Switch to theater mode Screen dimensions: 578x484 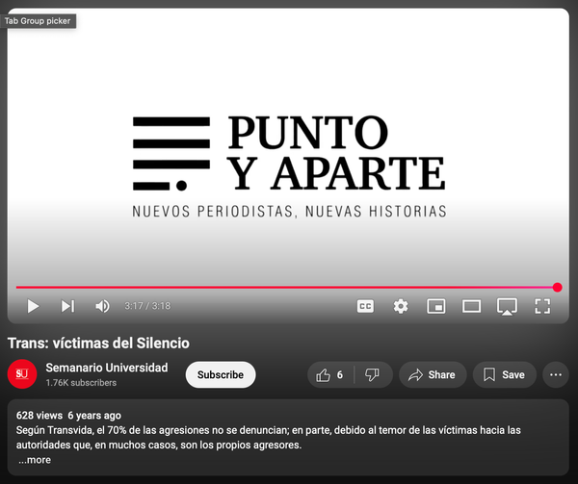tap(471, 306)
